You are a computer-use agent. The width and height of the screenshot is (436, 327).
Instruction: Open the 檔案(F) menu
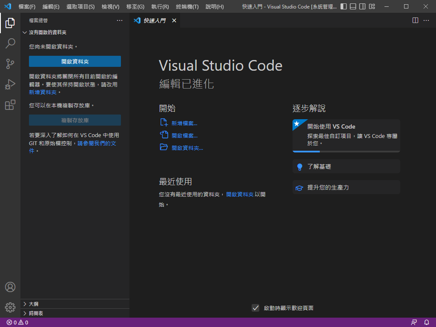tap(27, 6)
